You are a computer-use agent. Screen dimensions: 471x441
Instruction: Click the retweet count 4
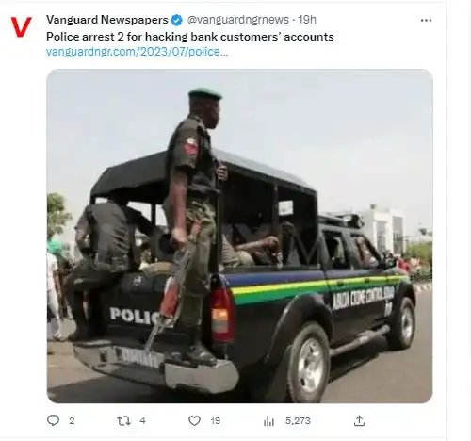(x=142, y=421)
